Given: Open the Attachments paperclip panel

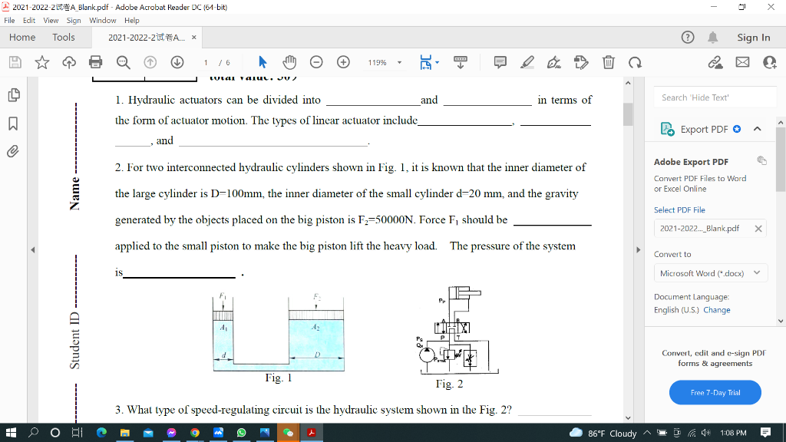Looking at the screenshot, I should (x=12, y=151).
